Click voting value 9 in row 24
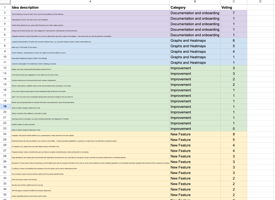 [234, 134]
